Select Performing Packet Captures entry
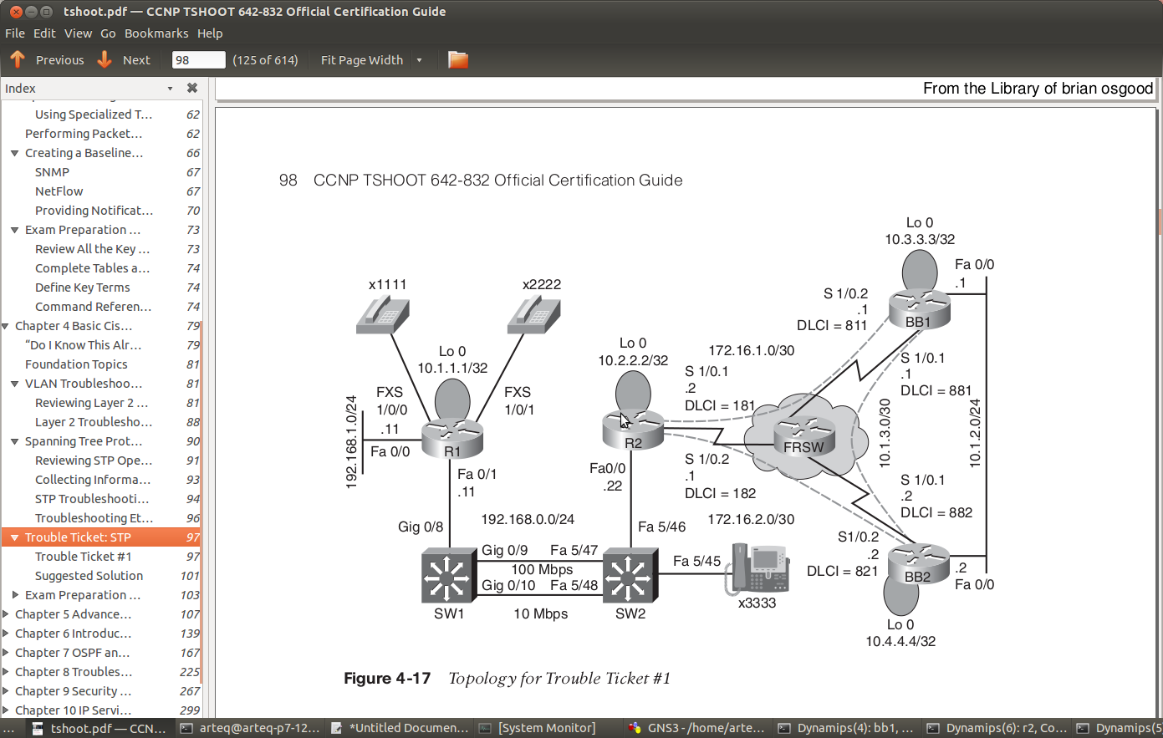Image resolution: width=1163 pixels, height=738 pixels. [x=84, y=134]
